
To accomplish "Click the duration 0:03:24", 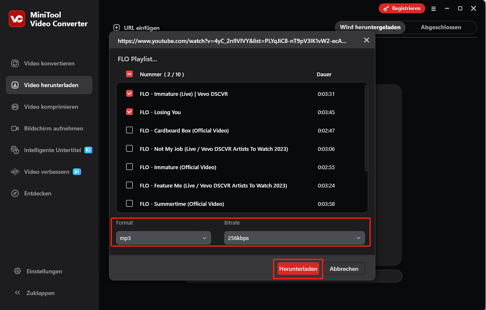I will (326, 185).
